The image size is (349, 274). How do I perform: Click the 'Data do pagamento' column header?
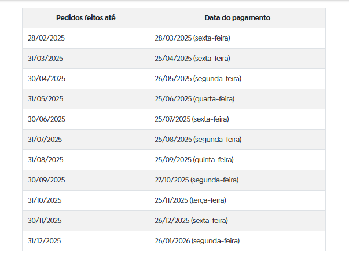click(x=237, y=18)
